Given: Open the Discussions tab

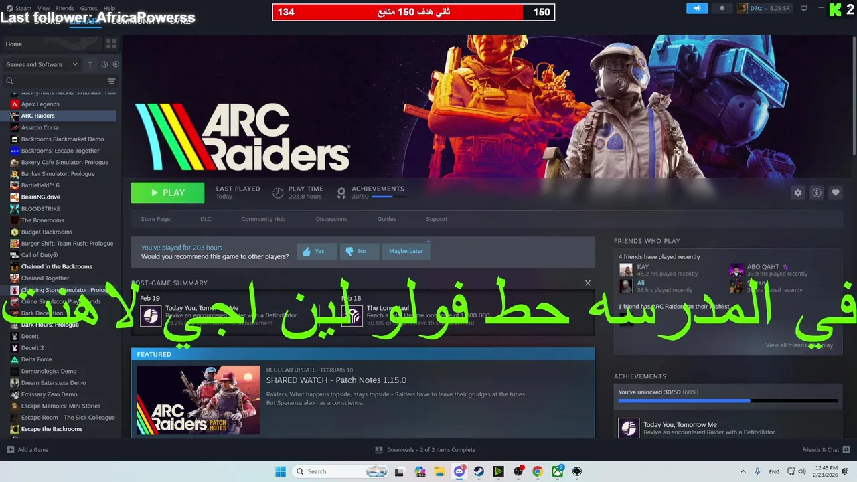Looking at the screenshot, I should [x=331, y=219].
